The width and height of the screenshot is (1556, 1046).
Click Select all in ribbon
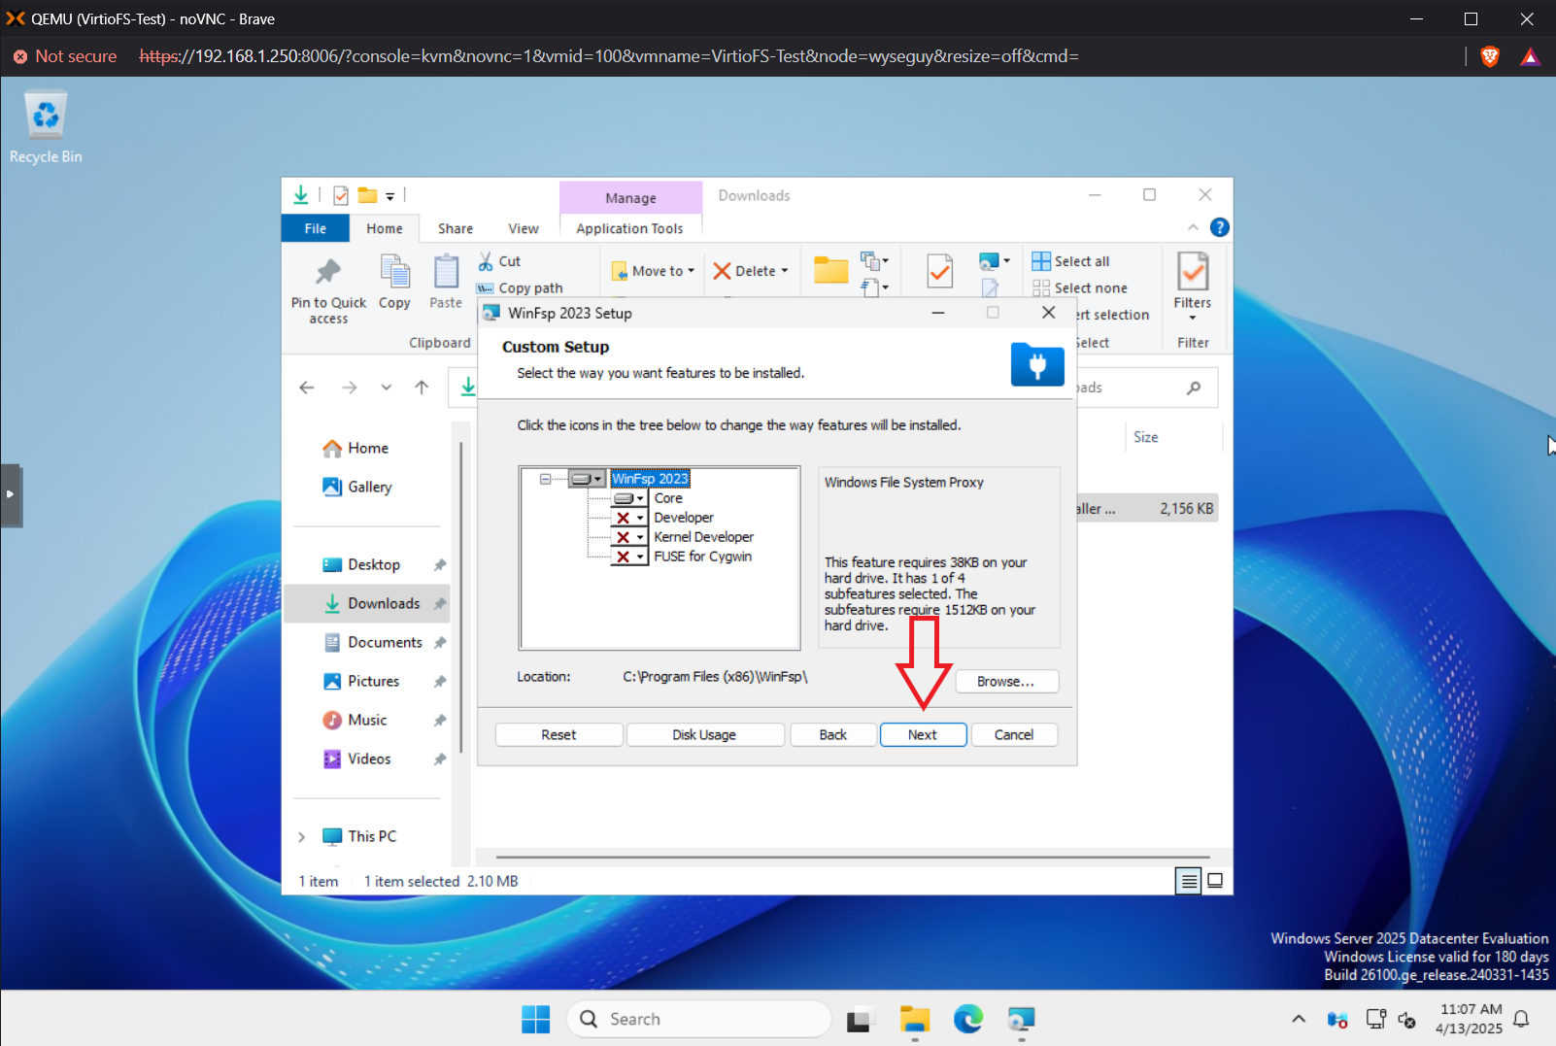click(1070, 261)
